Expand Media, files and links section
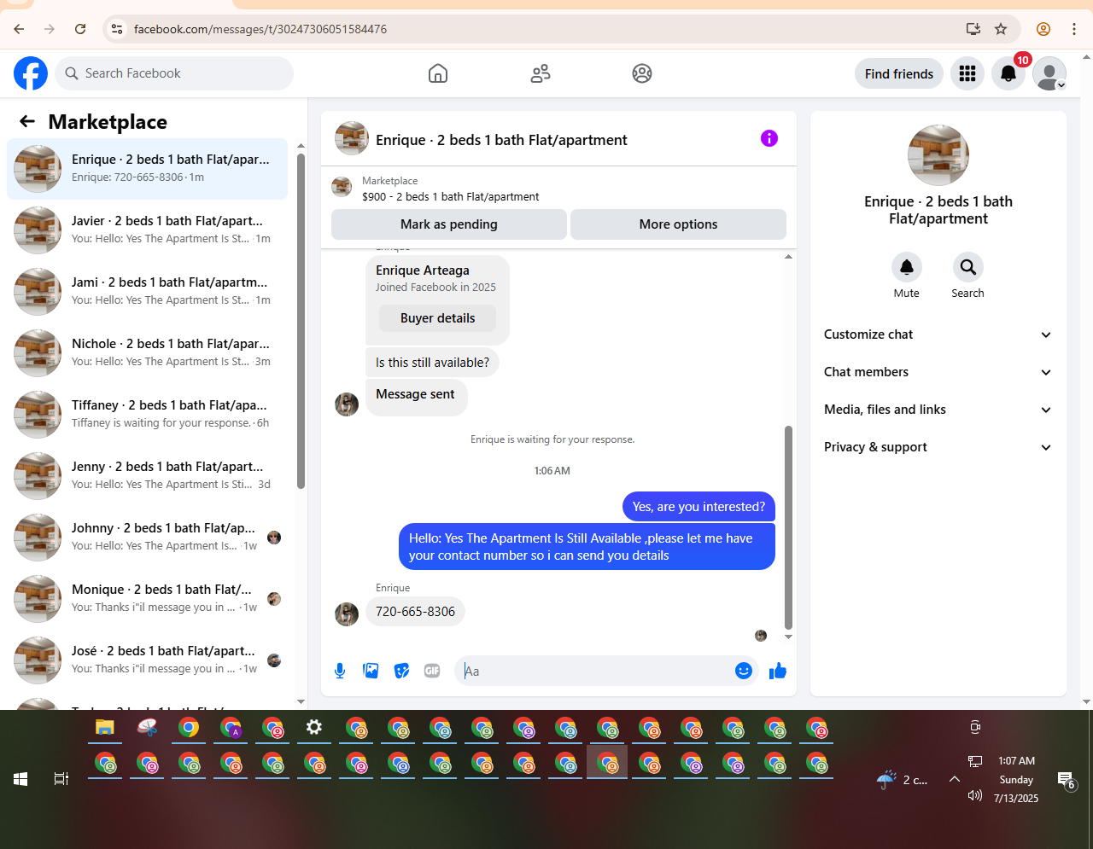This screenshot has height=849, width=1093. click(938, 410)
